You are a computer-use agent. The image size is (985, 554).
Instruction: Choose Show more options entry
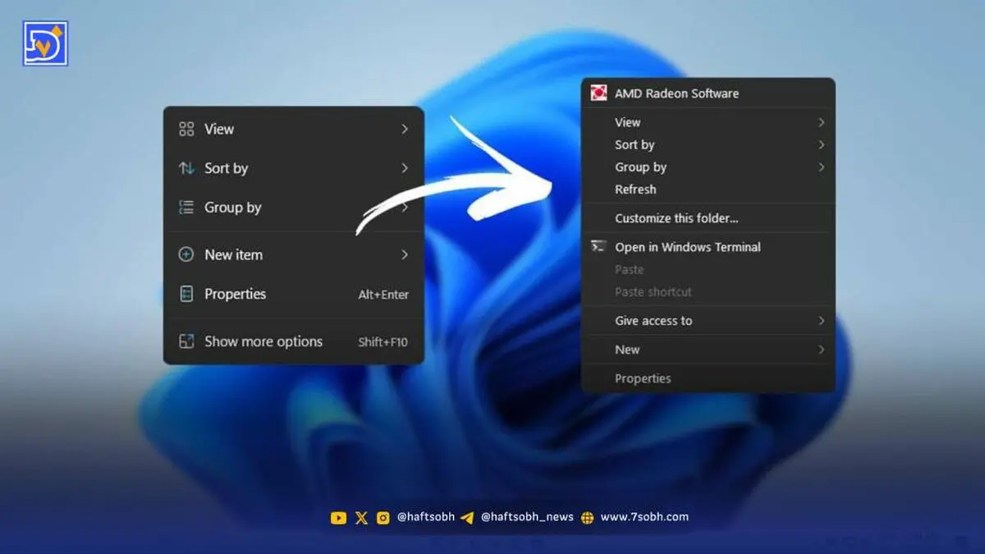click(294, 341)
